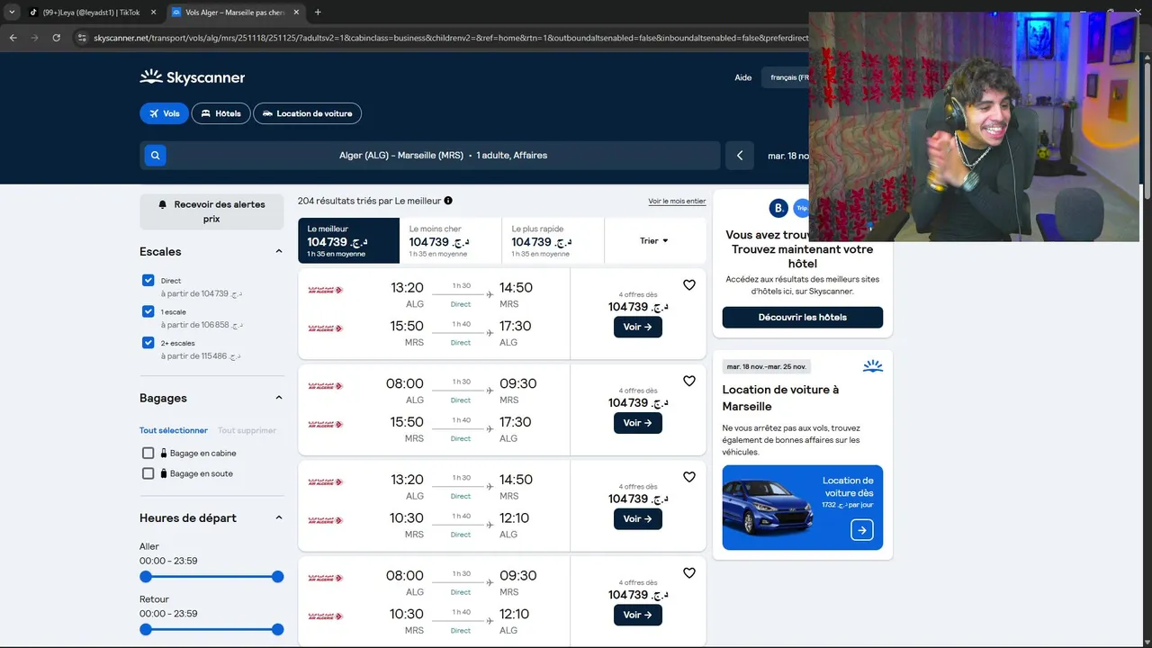Click the mar. 18 nov date text
The height and width of the screenshot is (648, 1152).
coord(788,156)
